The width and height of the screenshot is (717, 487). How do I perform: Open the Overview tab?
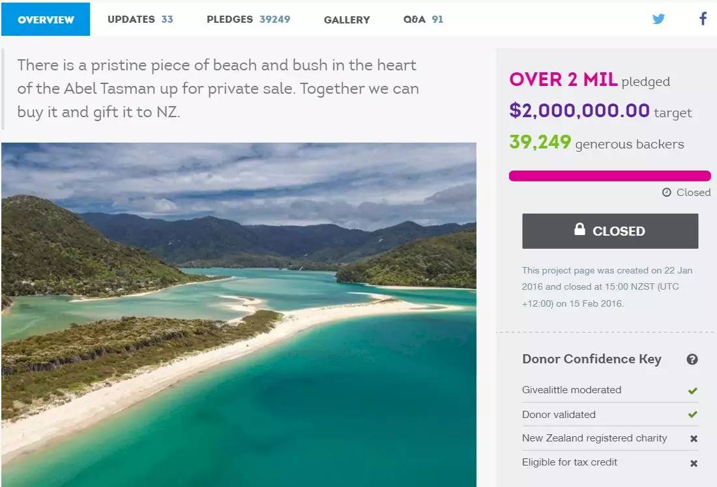pyautogui.click(x=46, y=19)
